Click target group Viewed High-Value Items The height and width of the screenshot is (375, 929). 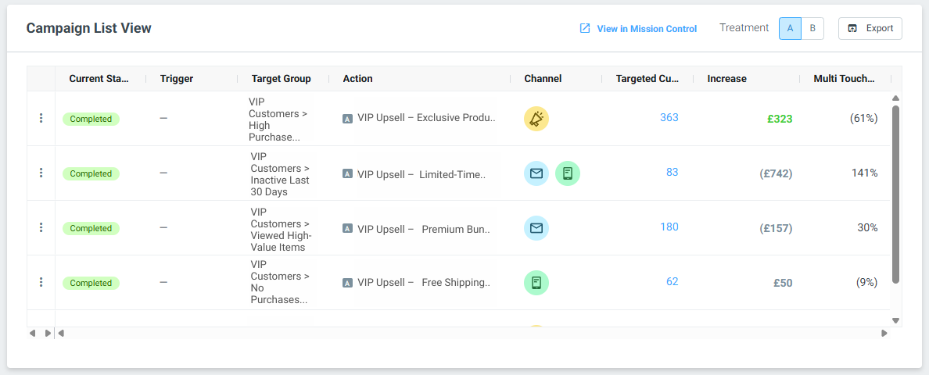pyautogui.click(x=281, y=229)
